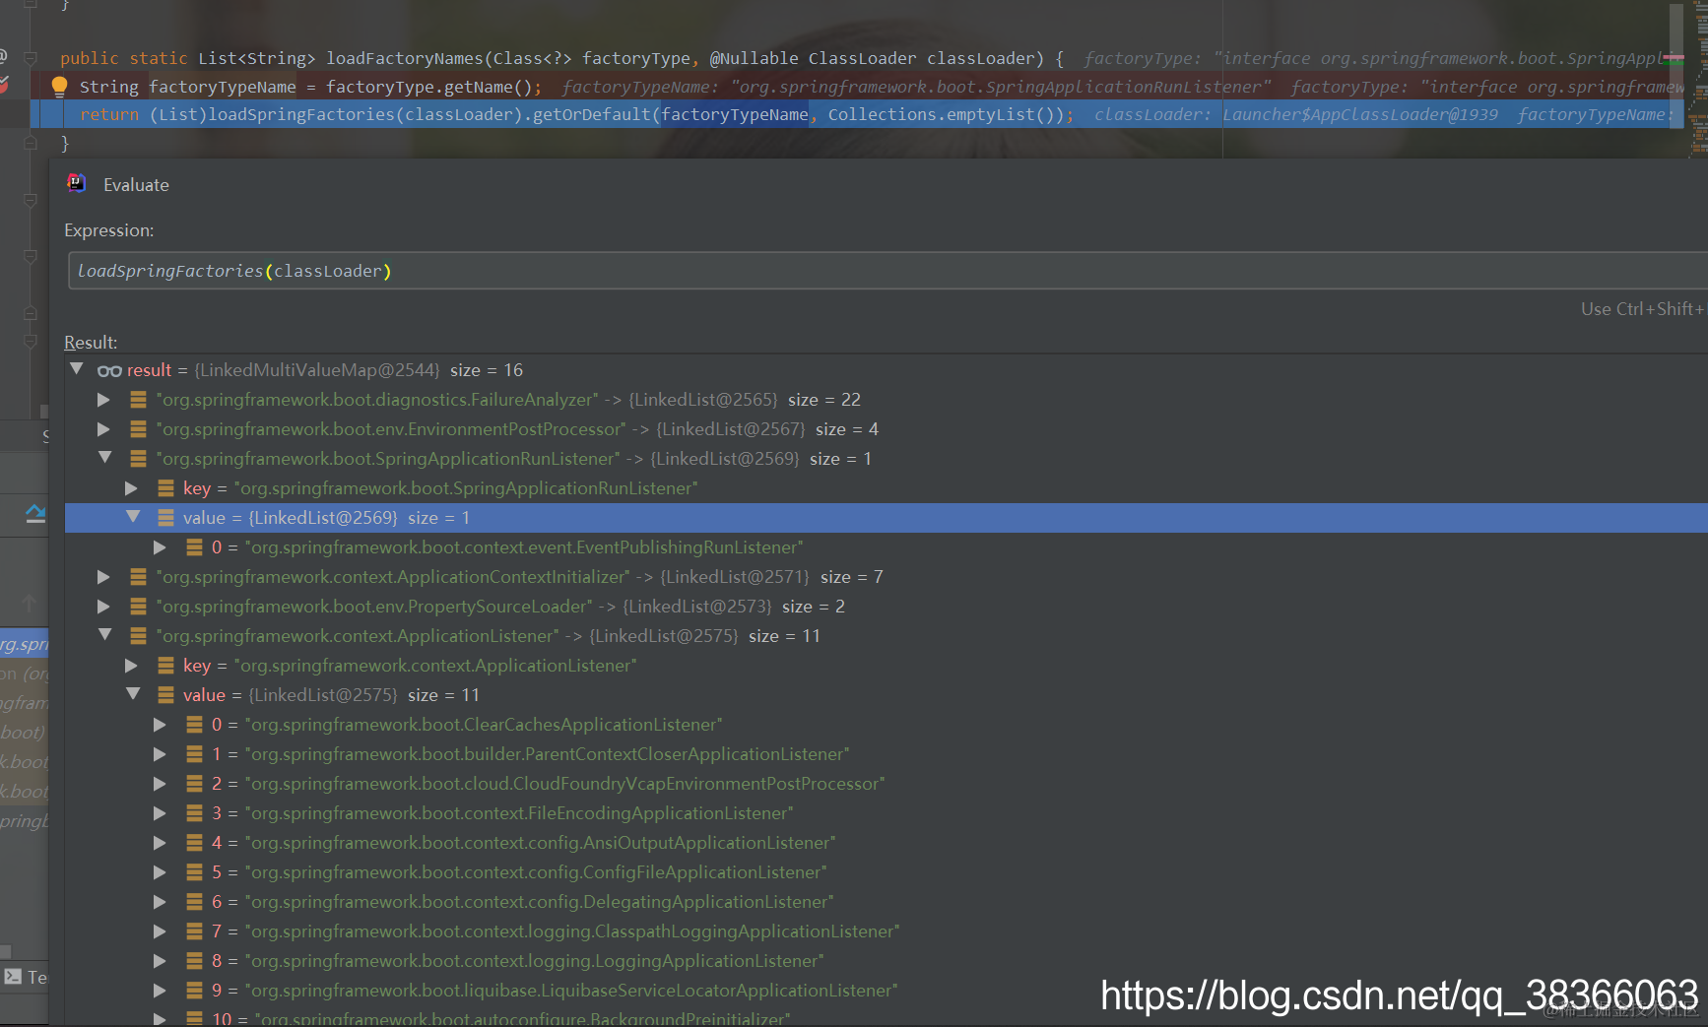Select the ApplicationContextInitializer row text
The width and height of the screenshot is (1708, 1027).
pyautogui.click(x=519, y=577)
